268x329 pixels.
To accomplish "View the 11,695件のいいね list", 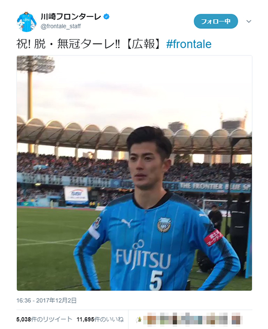I will point(100,319).
